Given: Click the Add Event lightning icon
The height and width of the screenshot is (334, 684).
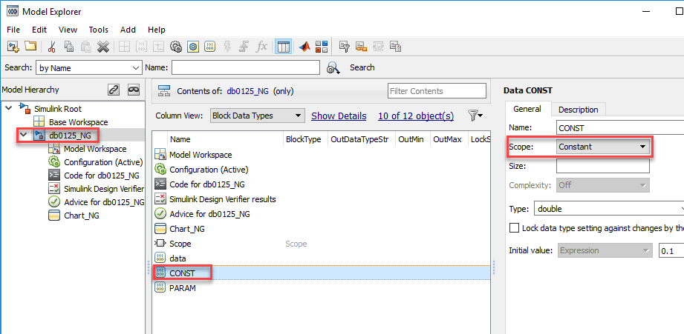Looking at the screenshot, I should point(227,47).
